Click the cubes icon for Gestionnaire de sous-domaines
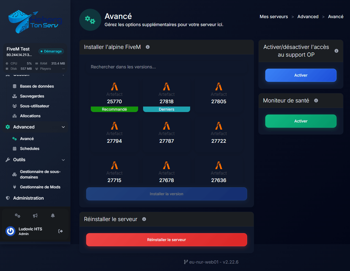 coord(15,174)
